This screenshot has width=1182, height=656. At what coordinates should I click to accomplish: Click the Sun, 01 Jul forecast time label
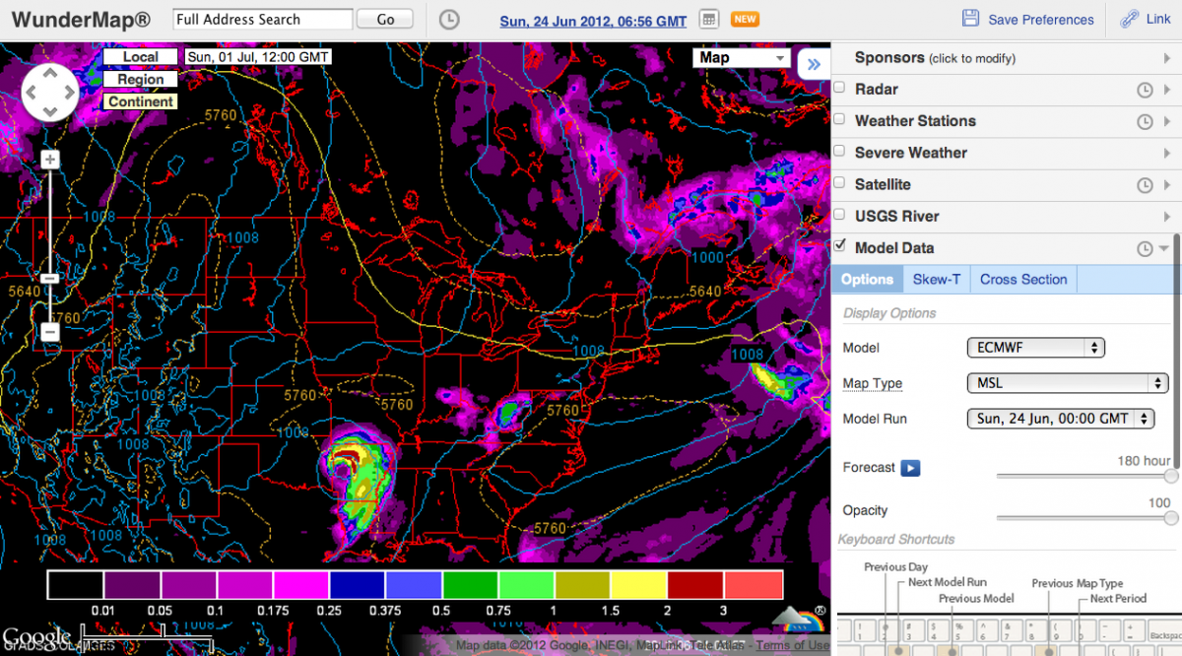click(258, 57)
